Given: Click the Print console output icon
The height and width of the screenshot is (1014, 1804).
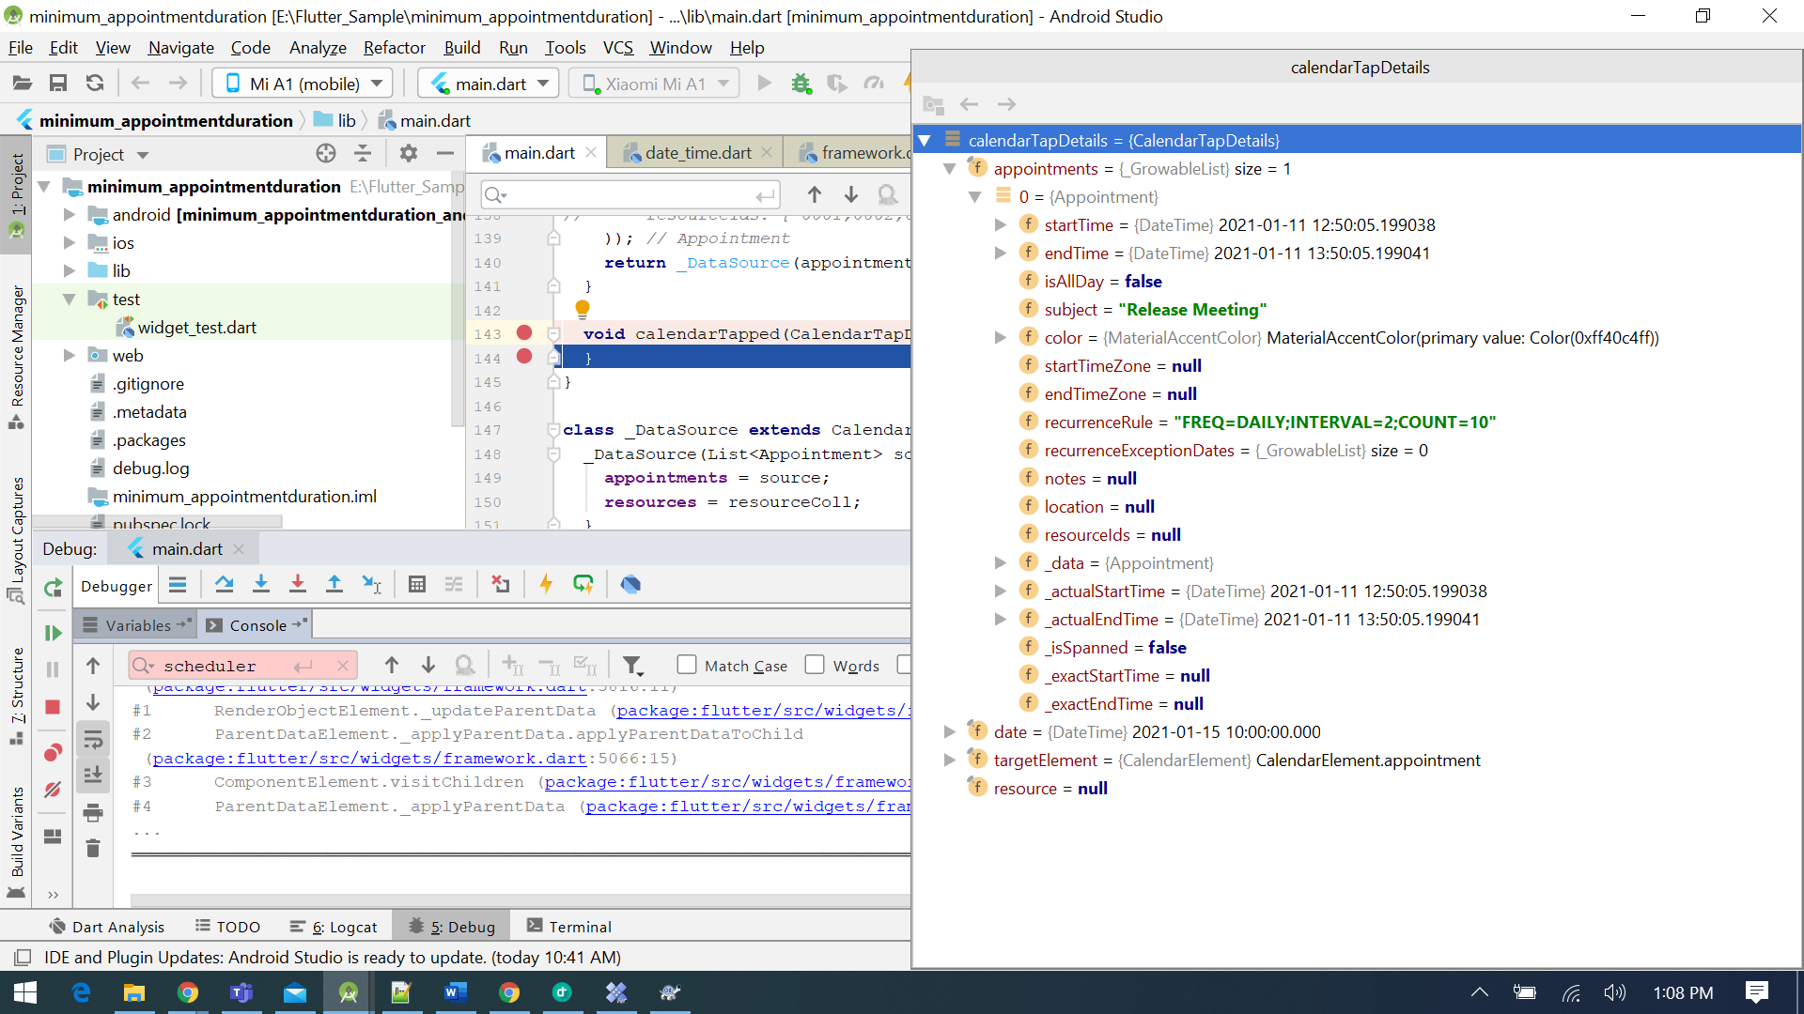Looking at the screenshot, I should [x=92, y=812].
